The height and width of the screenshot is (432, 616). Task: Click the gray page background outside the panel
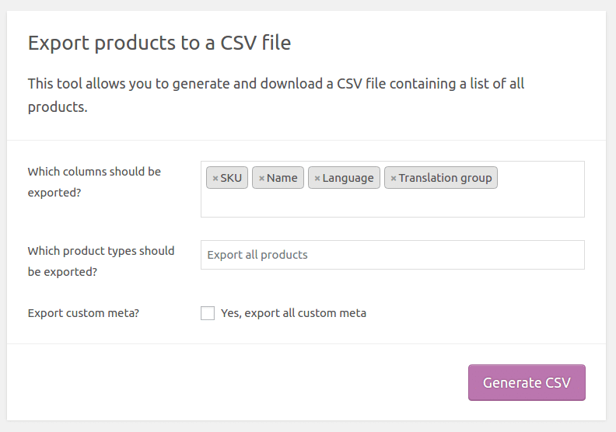308,427
